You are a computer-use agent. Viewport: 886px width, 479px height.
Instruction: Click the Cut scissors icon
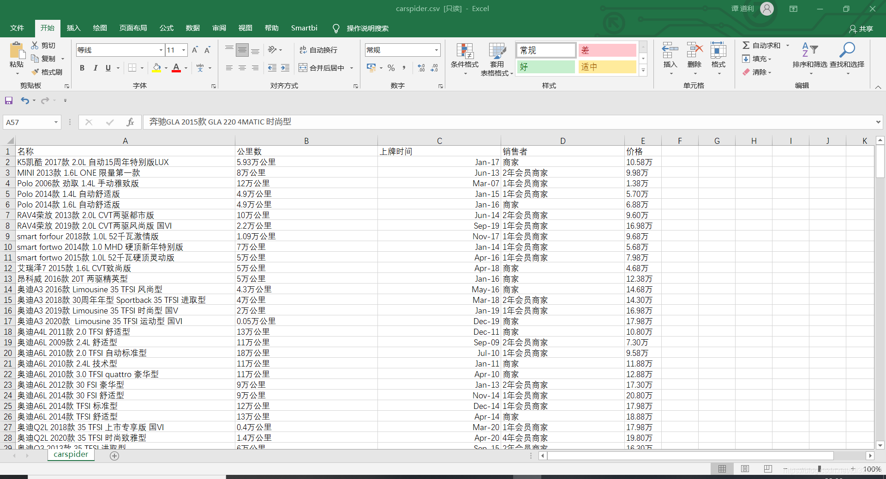point(35,45)
